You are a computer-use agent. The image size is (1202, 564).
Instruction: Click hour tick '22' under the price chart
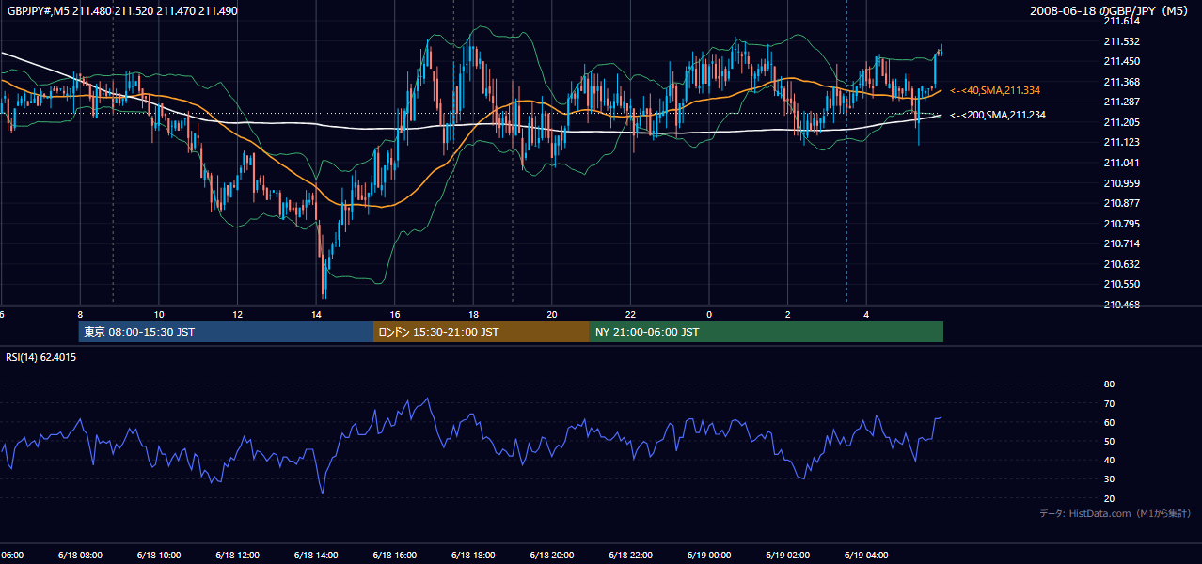tap(630, 314)
